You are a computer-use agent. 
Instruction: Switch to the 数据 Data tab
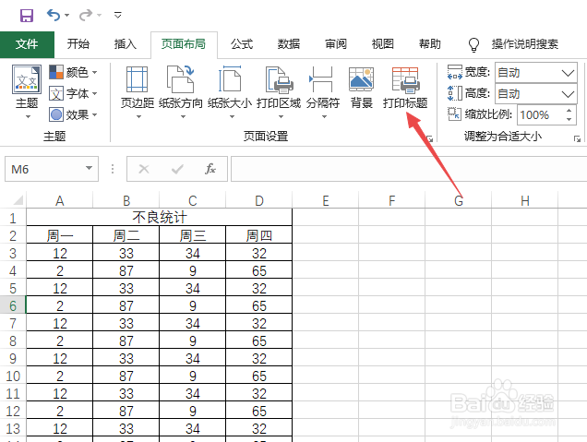[x=289, y=44]
